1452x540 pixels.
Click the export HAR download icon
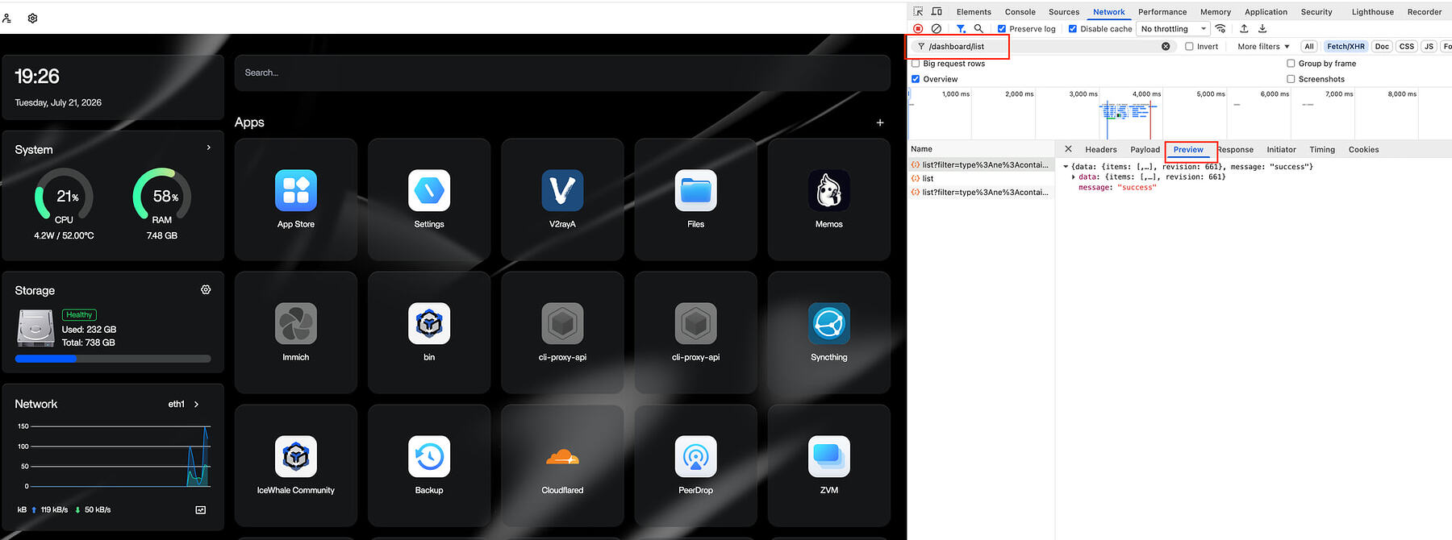pos(1262,28)
